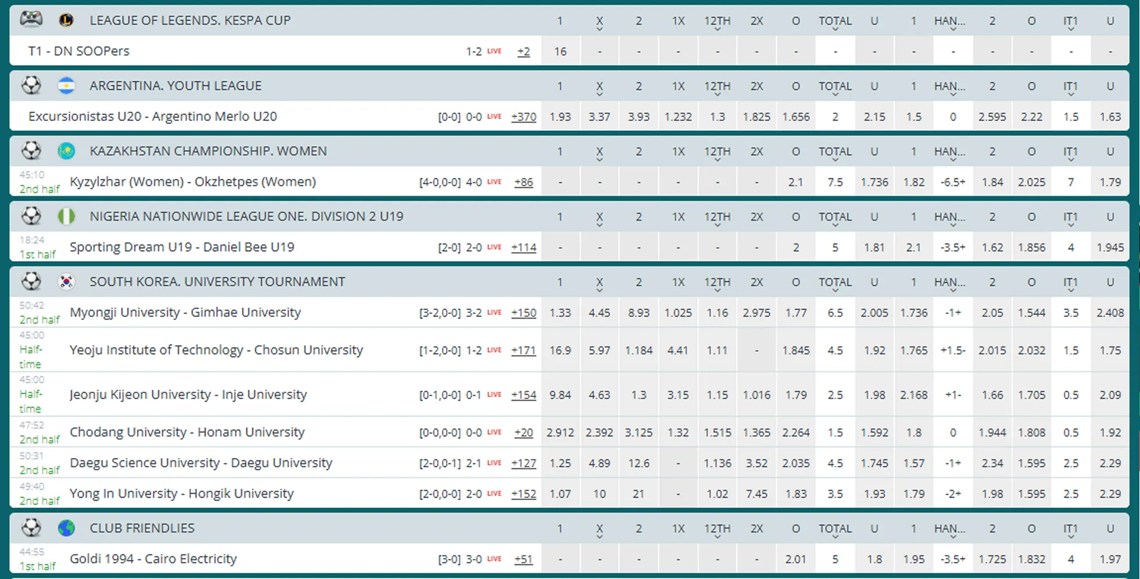Click the globe icon beside Club Friendlies
The height and width of the screenshot is (579, 1140).
tap(67, 528)
